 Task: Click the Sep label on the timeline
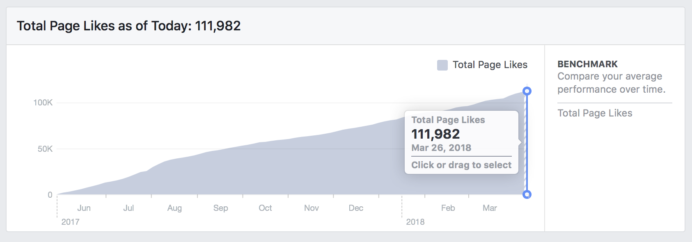click(220, 208)
